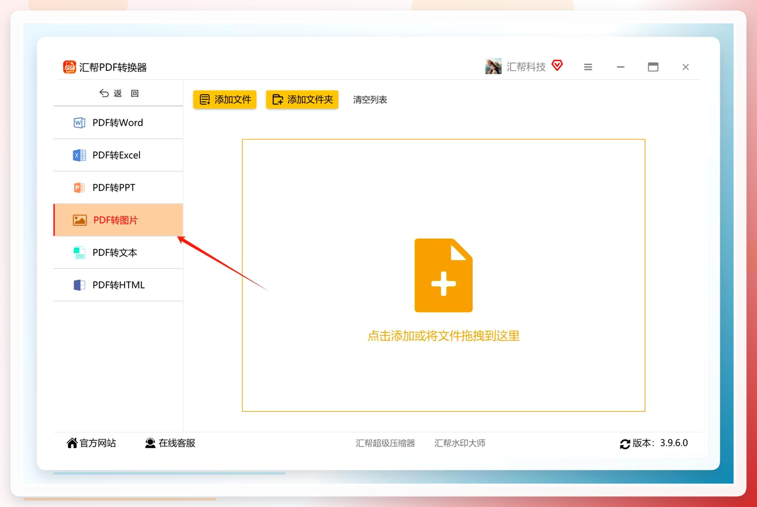Click the 汇帮PDF转换器 app logo icon

point(70,67)
